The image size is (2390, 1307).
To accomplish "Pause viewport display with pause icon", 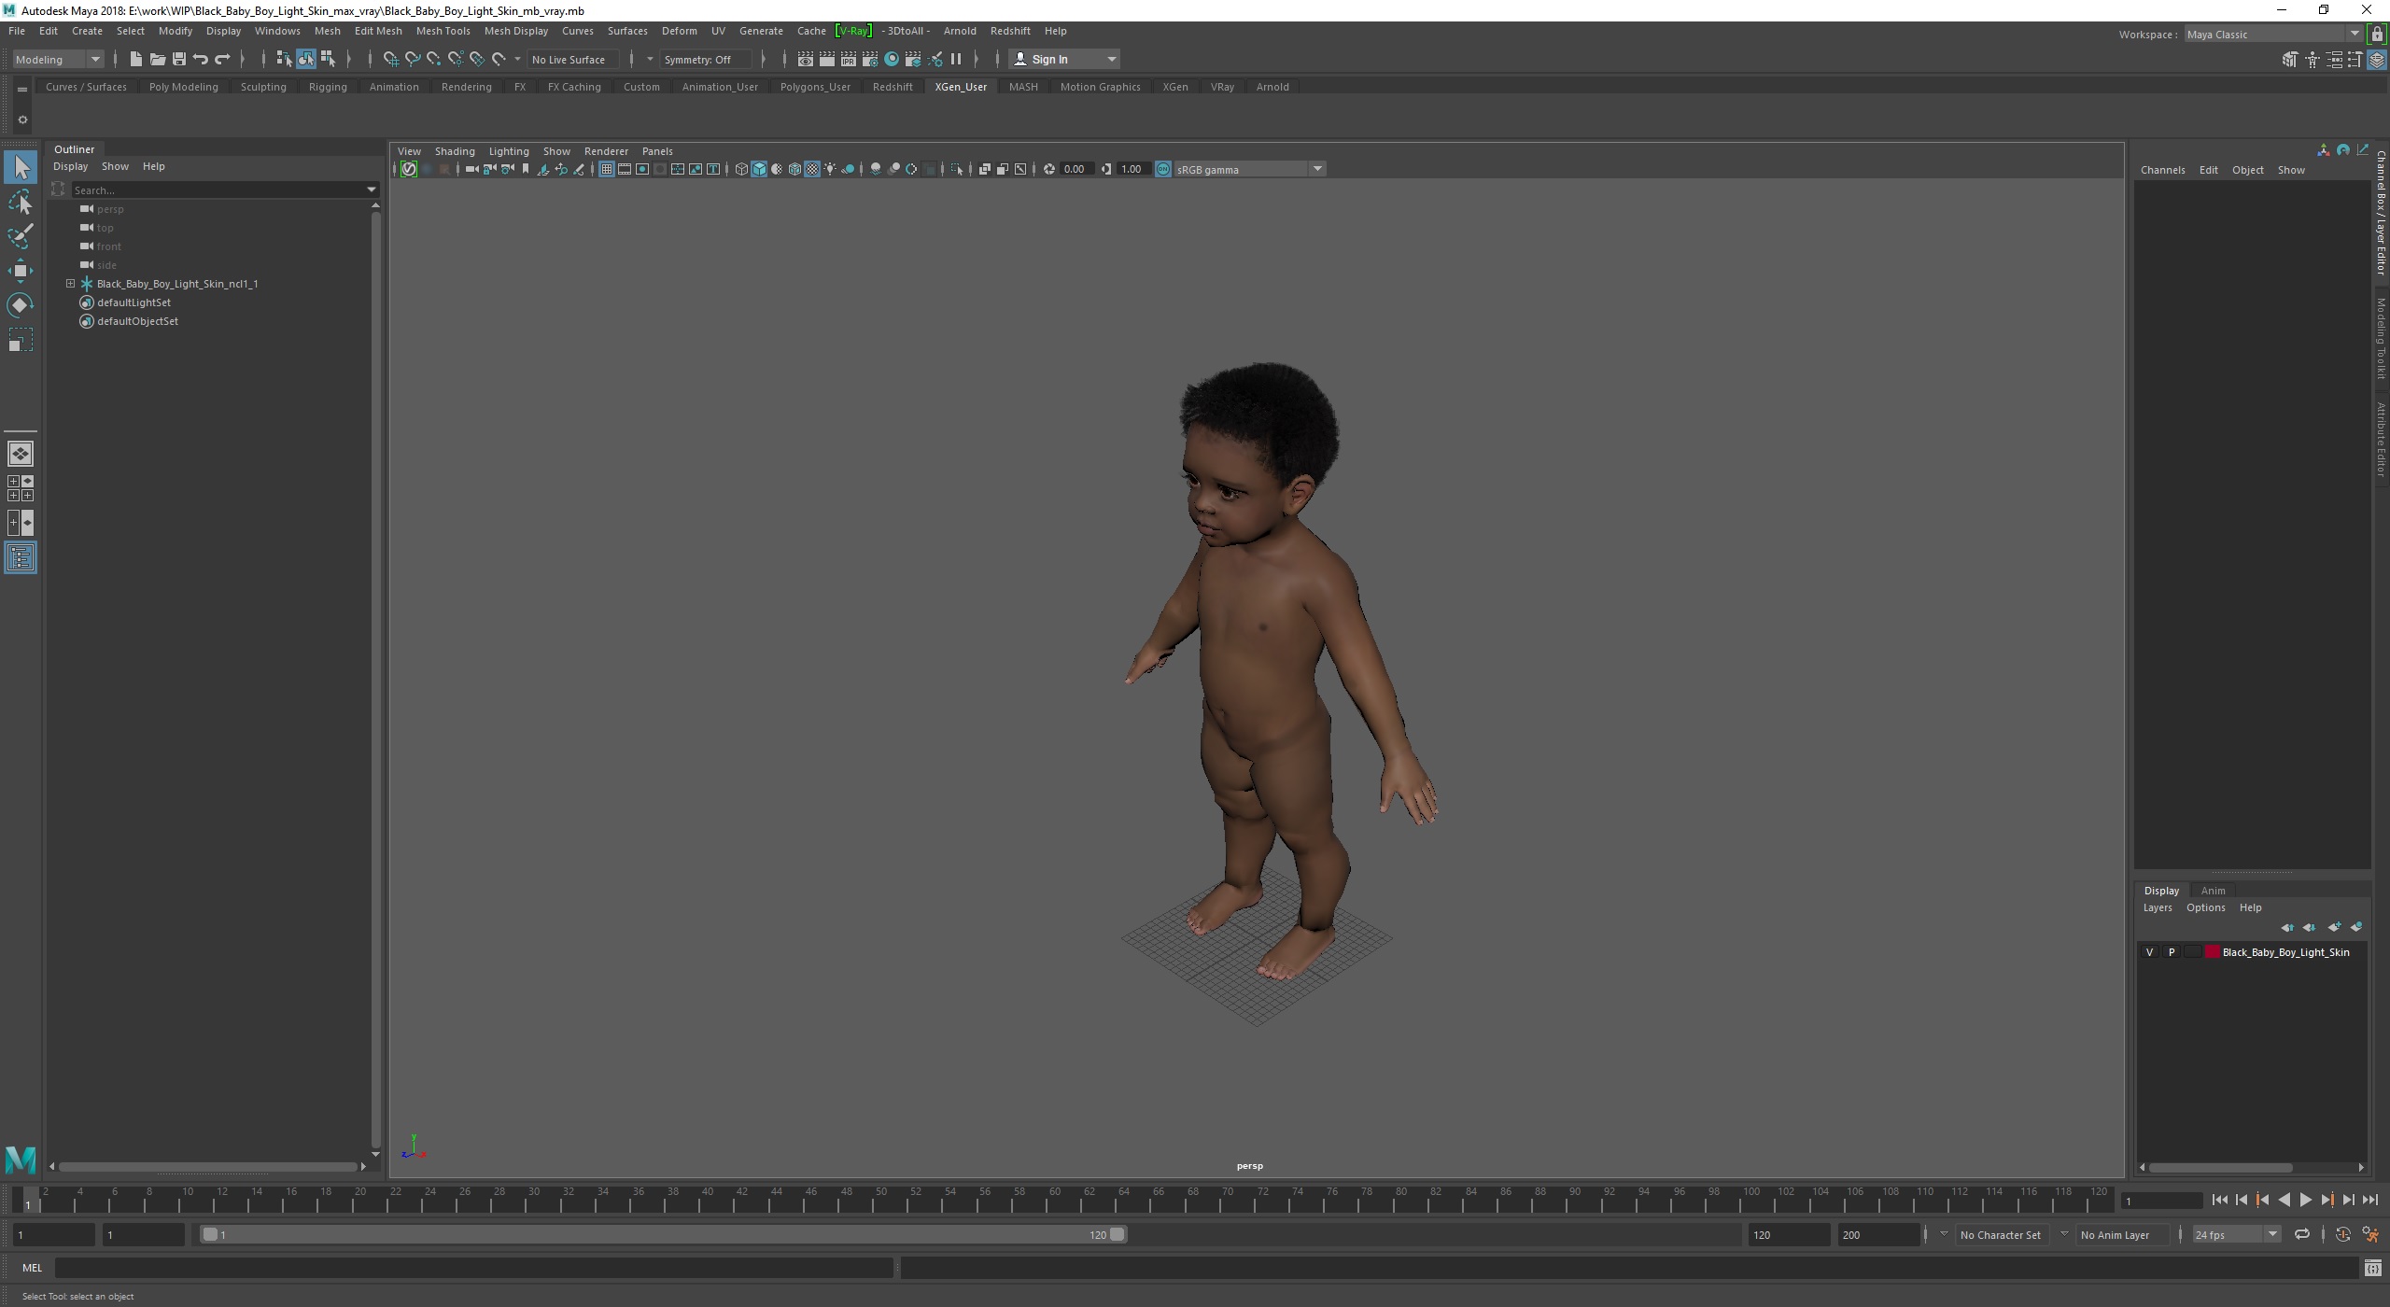I will pos(956,59).
